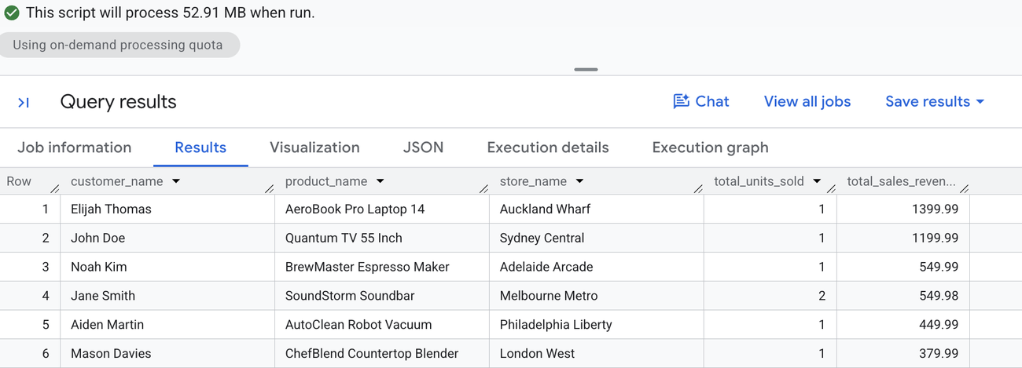Open store_name column dropdown arrow

tap(579, 181)
